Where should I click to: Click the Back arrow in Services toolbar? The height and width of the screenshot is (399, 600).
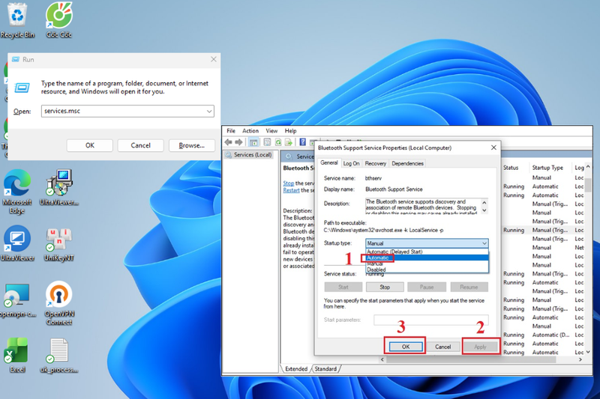coord(229,142)
